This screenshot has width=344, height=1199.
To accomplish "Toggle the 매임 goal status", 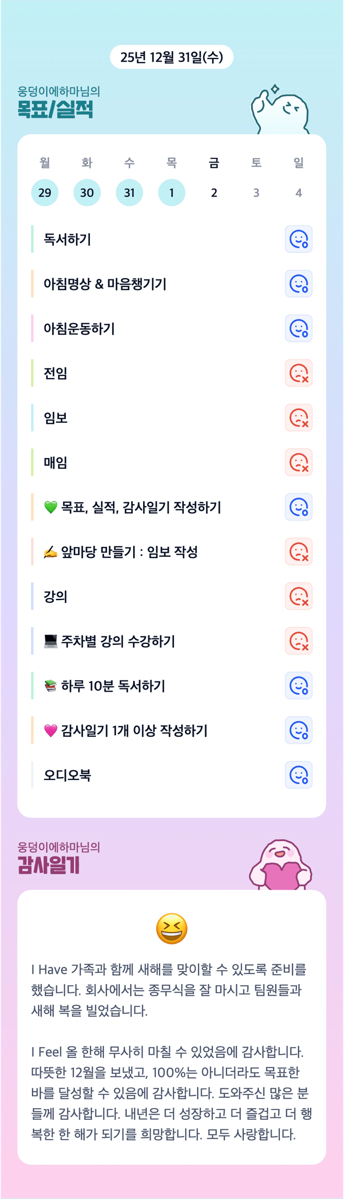I will point(298,463).
